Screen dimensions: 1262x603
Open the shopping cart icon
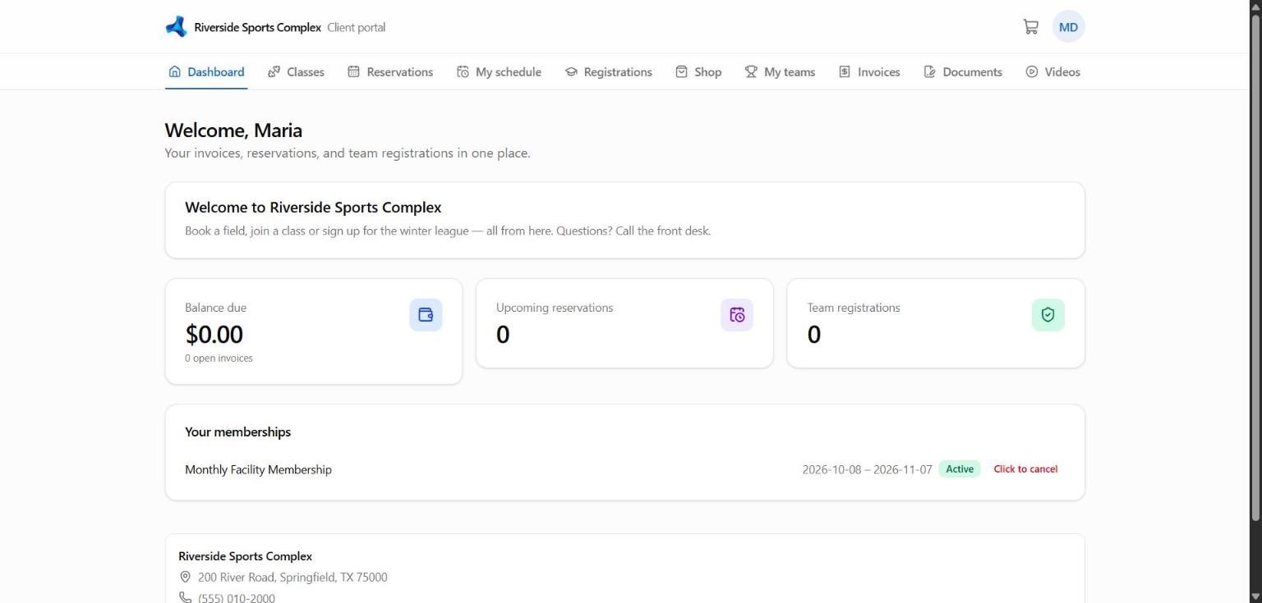(x=1030, y=27)
